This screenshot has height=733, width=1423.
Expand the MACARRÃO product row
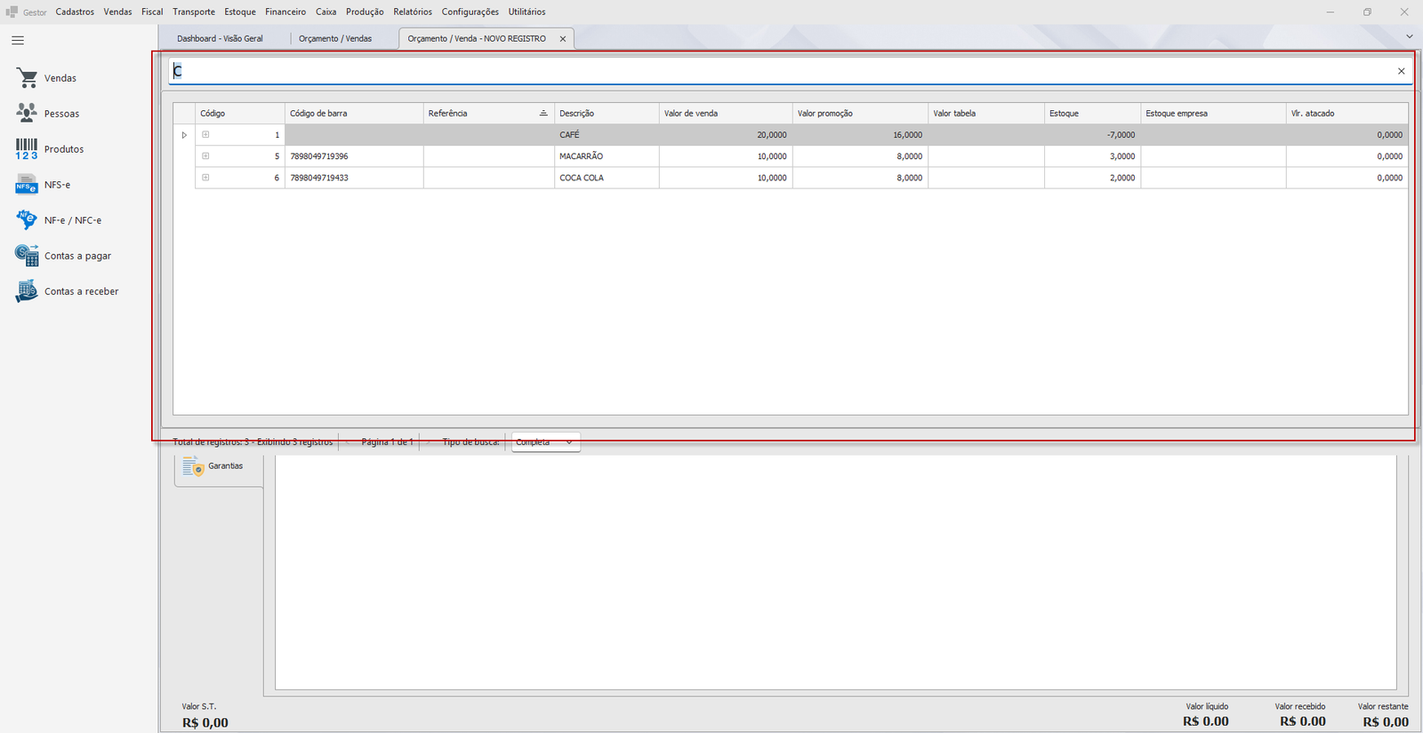point(205,156)
